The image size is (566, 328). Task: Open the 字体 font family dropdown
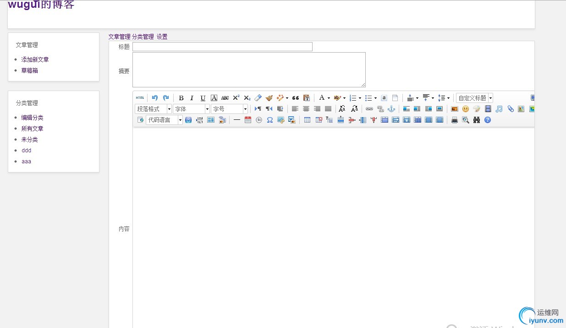[x=191, y=109]
